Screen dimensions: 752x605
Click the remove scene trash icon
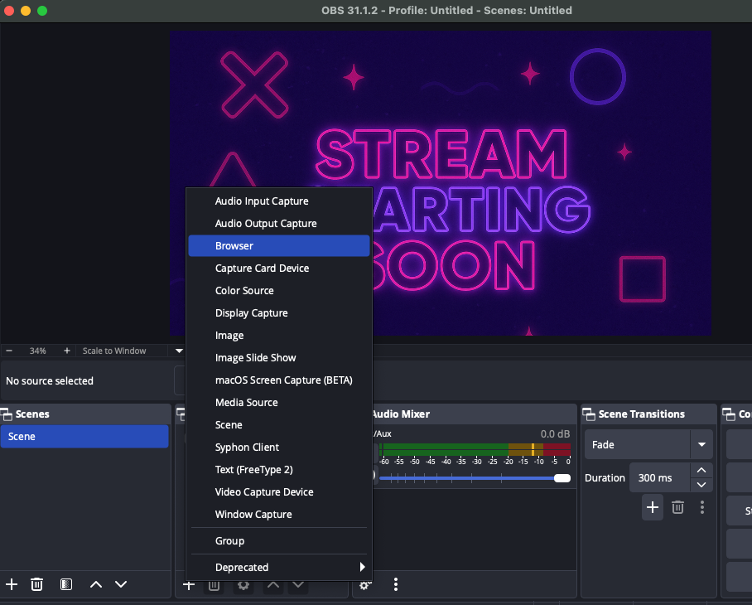tap(37, 584)
